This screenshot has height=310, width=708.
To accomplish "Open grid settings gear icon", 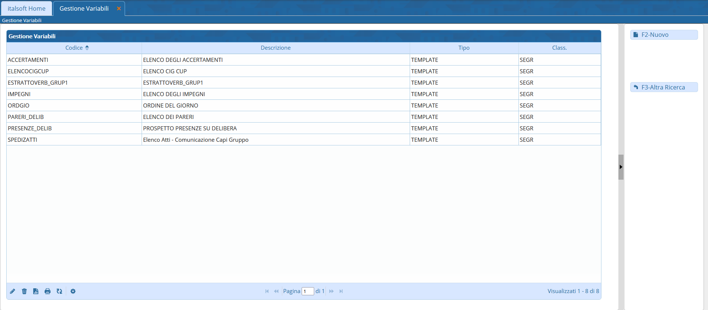I will (73, 291).
